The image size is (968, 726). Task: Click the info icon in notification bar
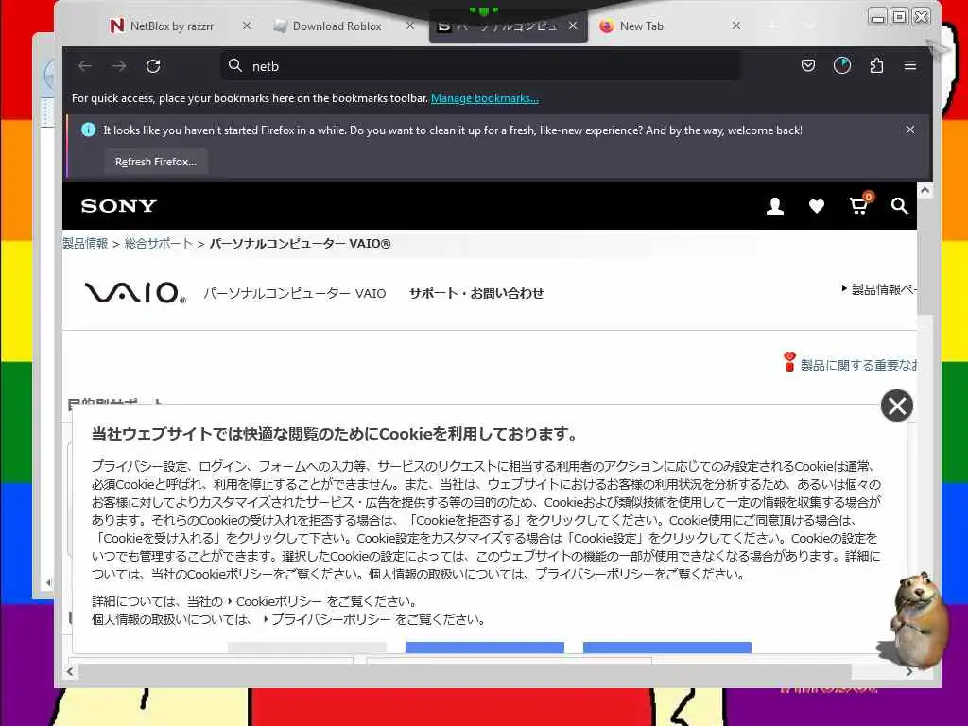(x=88, y=130)
